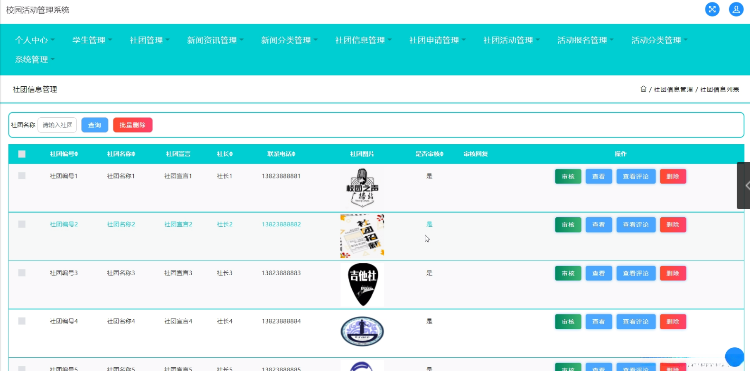Click phone number 13823888882
The image size is (750, 371).
pos(281,224)
